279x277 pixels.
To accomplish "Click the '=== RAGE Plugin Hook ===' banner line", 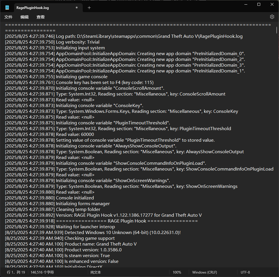I will 101,221.
